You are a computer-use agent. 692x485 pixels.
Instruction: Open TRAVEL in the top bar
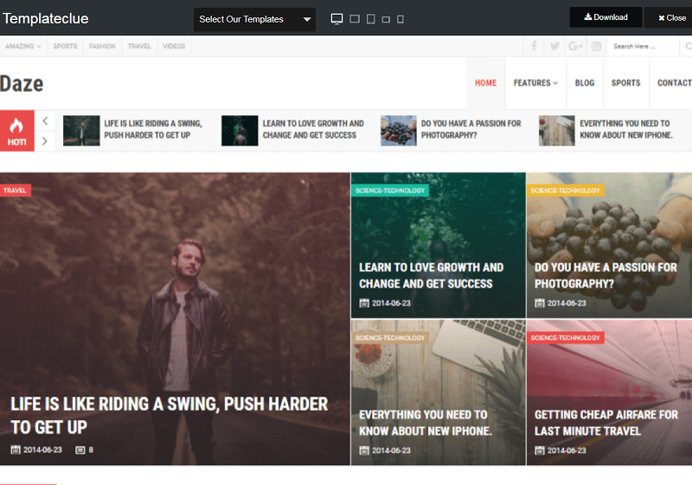point(139,46)
